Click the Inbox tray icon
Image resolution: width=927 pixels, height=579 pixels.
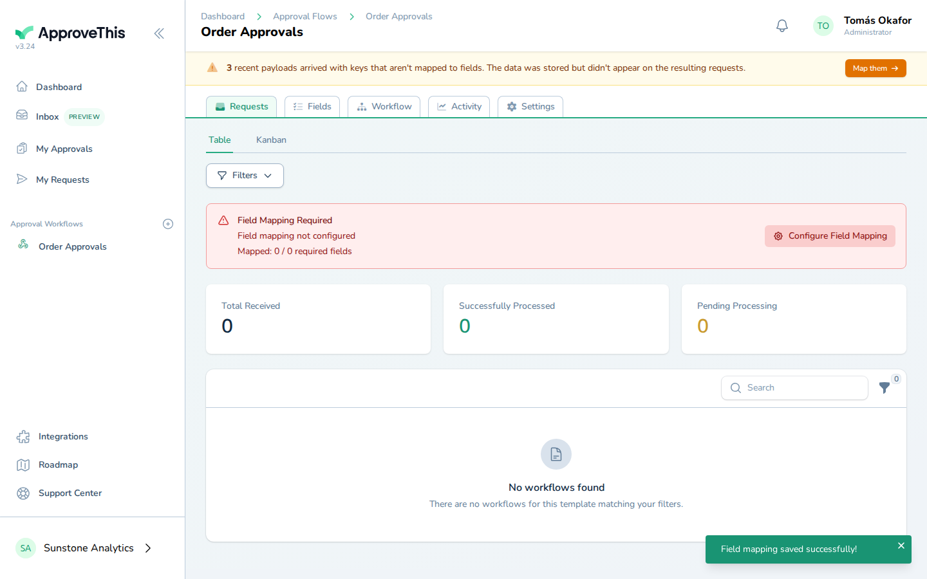coord(22,115)
